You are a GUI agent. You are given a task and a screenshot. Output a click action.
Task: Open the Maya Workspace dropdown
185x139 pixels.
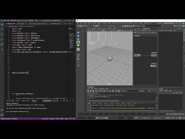click(172, 23)
